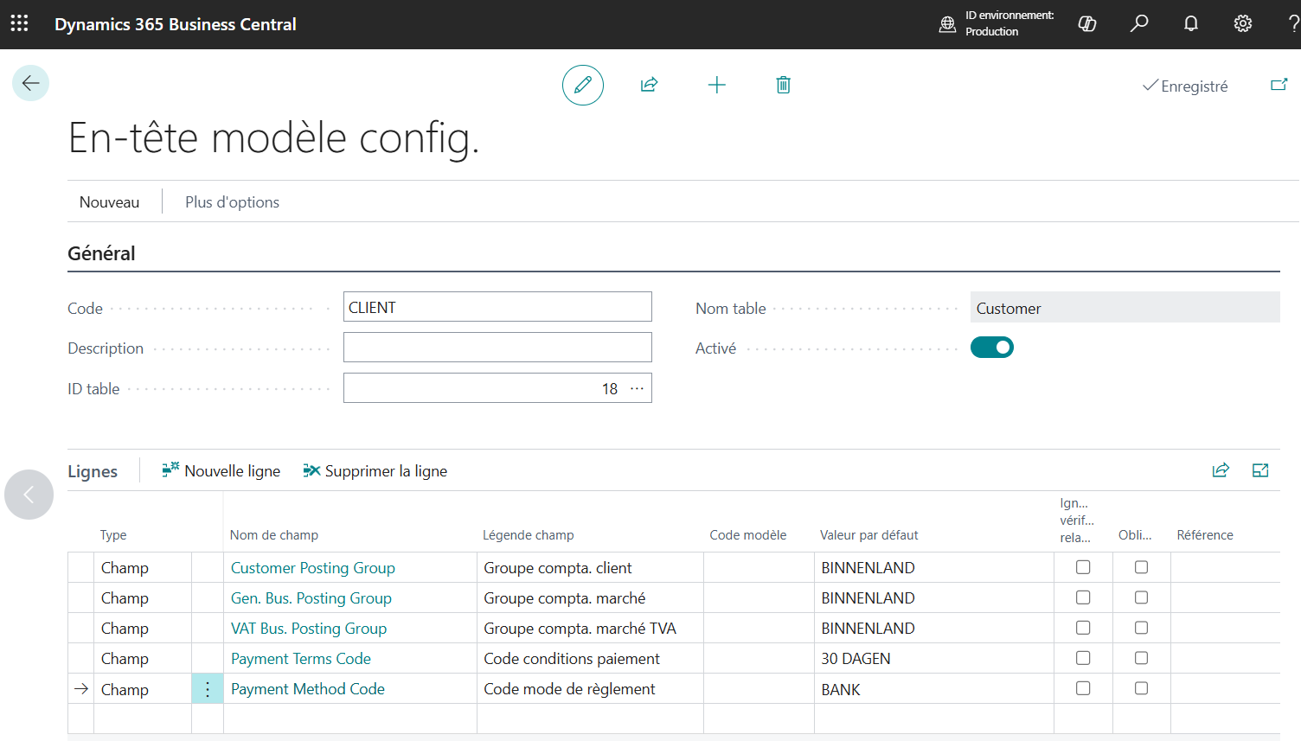
Task: Check Obligatoire box for Payment Terms Code
Action: coord(1142,658)
